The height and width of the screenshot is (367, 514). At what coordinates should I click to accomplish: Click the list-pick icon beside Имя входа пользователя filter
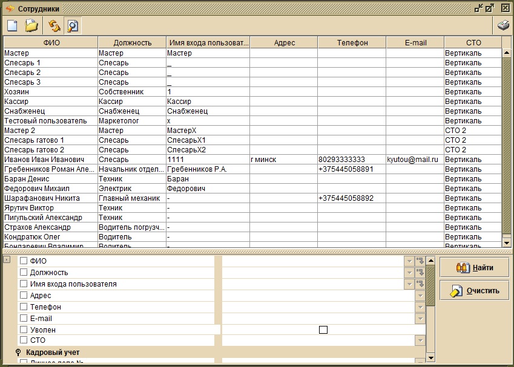pyautogui.click(x=420, y=284)
